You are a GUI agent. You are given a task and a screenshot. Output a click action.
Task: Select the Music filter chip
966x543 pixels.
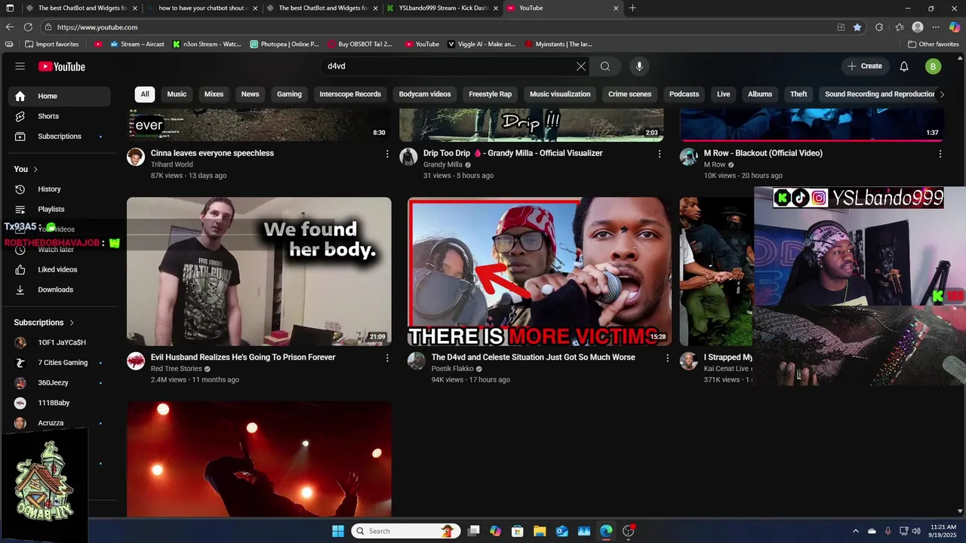click(x=177, y=94)
